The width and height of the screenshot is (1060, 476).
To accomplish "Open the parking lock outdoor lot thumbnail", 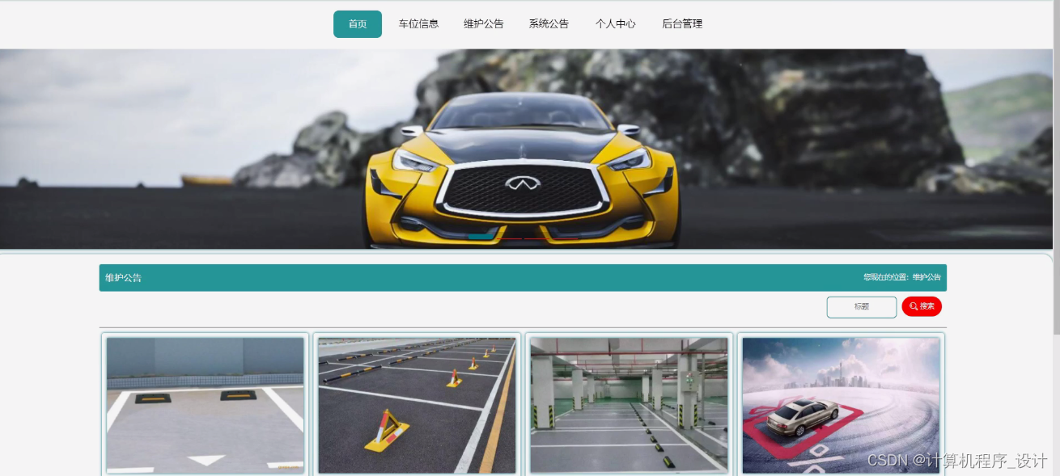I will coord(417,405).
